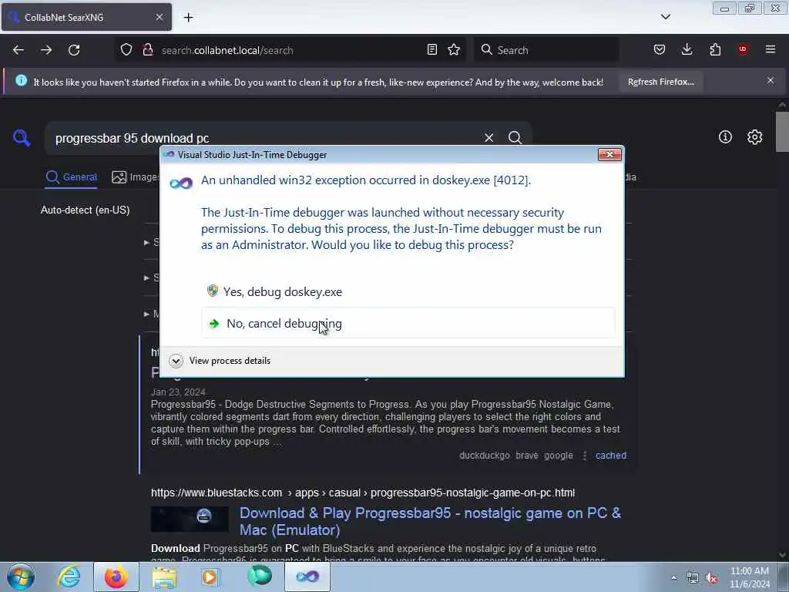This screenshot has width=789, height=592.
Task: Bookmark this page with the star icon
Action: 454,50
